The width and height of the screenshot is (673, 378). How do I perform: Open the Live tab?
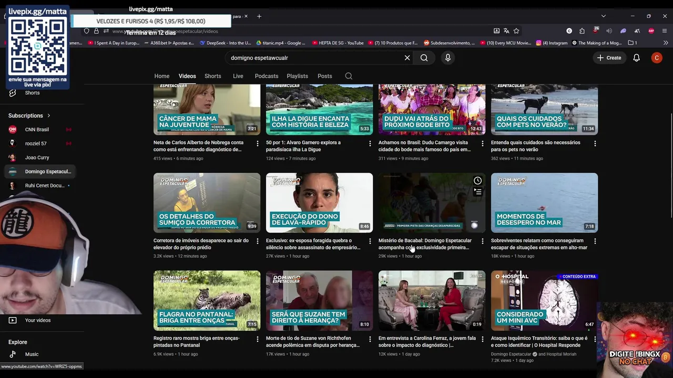pyautogui.click(x=238, y=76)
